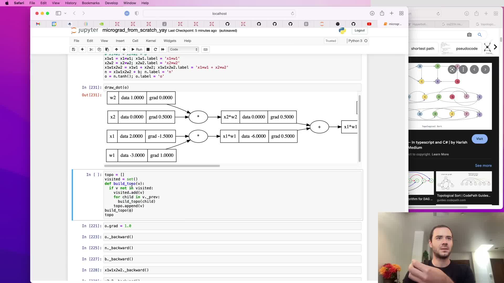Cut selected cells with scissors icon
Image resolution: width=504 pixels, height=283 pixels.
(x=91, y=49)
